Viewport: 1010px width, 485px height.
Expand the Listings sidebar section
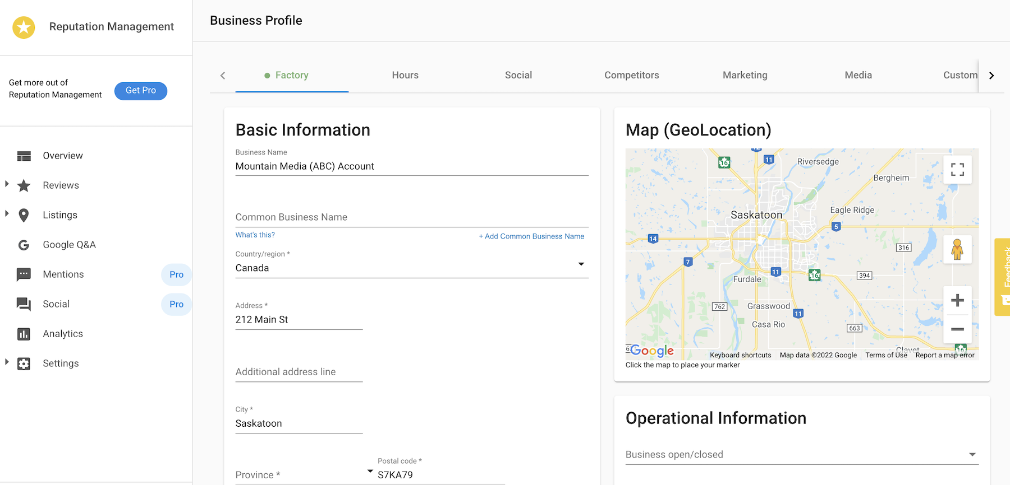[7, 213]
